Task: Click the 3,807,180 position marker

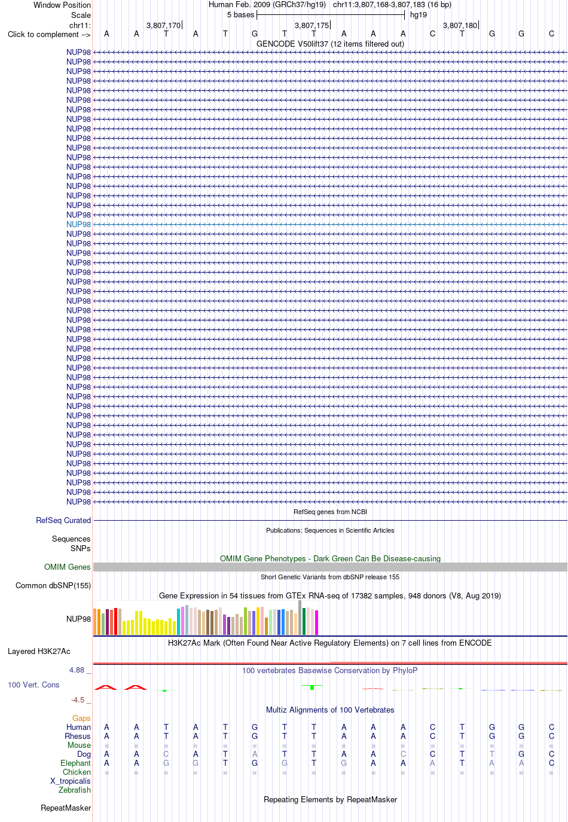Action: tap(460, 26)
